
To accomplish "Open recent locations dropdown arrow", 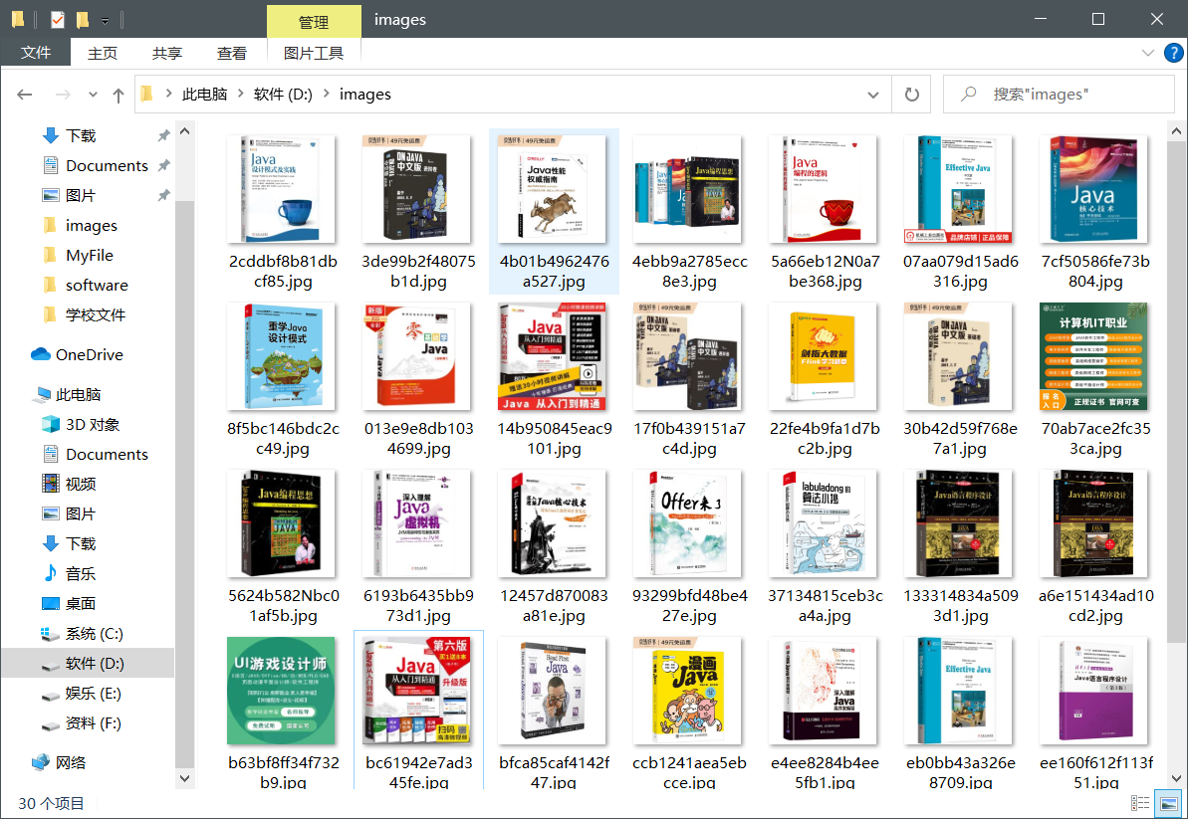I will coord(93,95).
